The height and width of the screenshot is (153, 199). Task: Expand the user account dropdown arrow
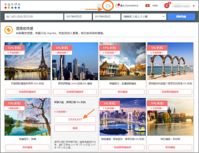[x=194, y=6]
